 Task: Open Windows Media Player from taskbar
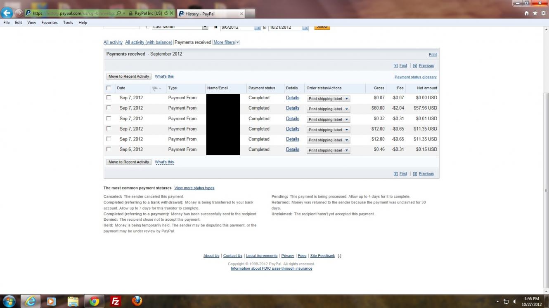click(x=51, y=301)
